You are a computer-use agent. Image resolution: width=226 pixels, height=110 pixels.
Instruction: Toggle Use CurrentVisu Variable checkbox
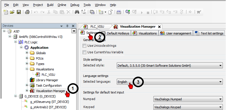(x=84, y=52)
